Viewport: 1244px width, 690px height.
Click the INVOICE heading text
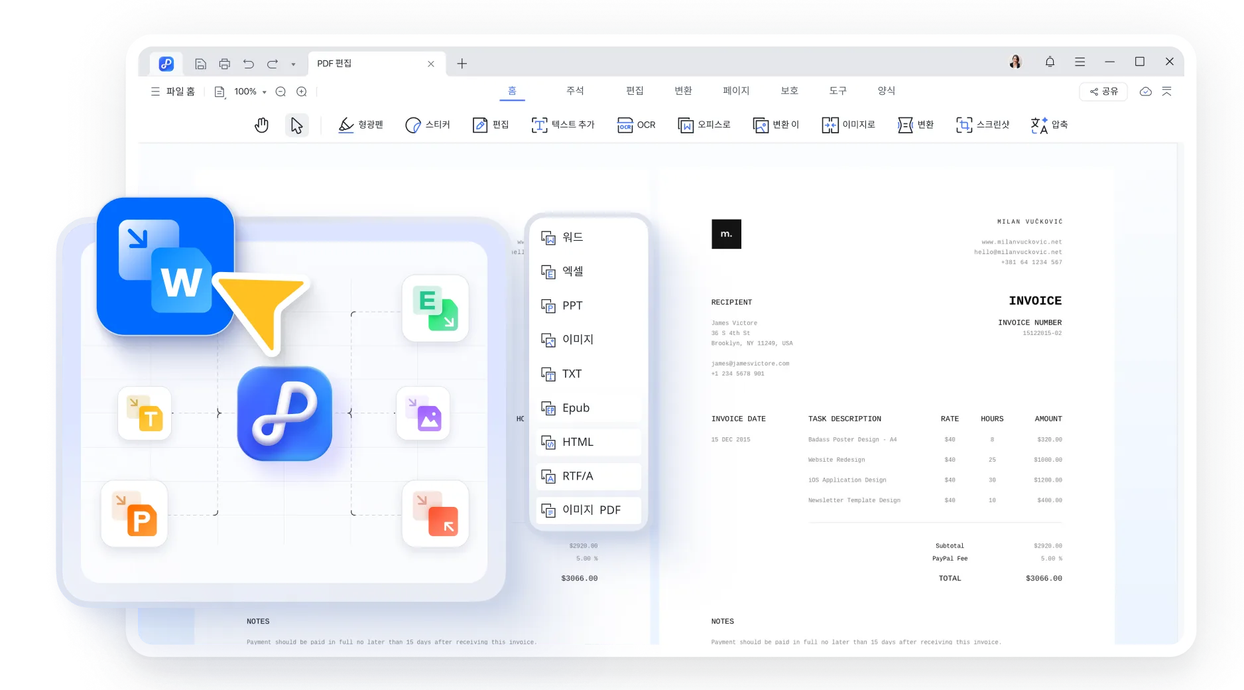(x=1035, y=301)
